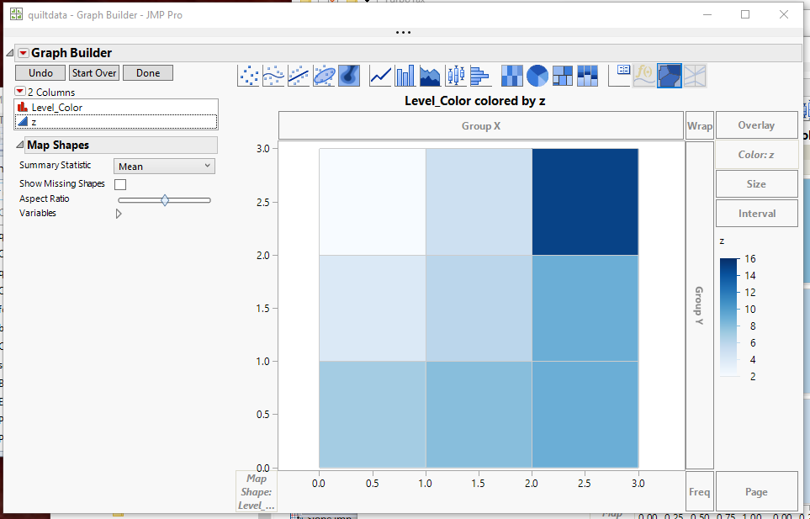
Task: Select the Histogram element icon
Action: click(x=480, y=76)
